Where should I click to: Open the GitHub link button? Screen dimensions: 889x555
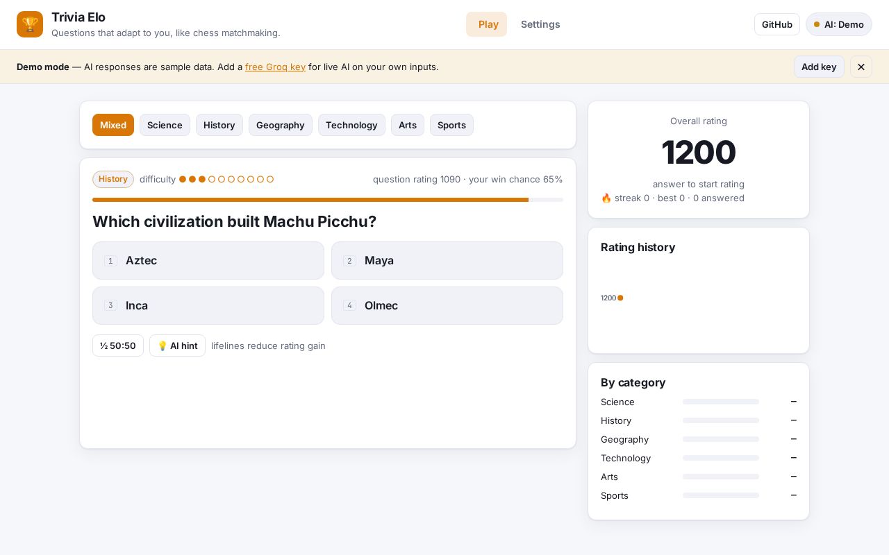[x=777, y=24]
